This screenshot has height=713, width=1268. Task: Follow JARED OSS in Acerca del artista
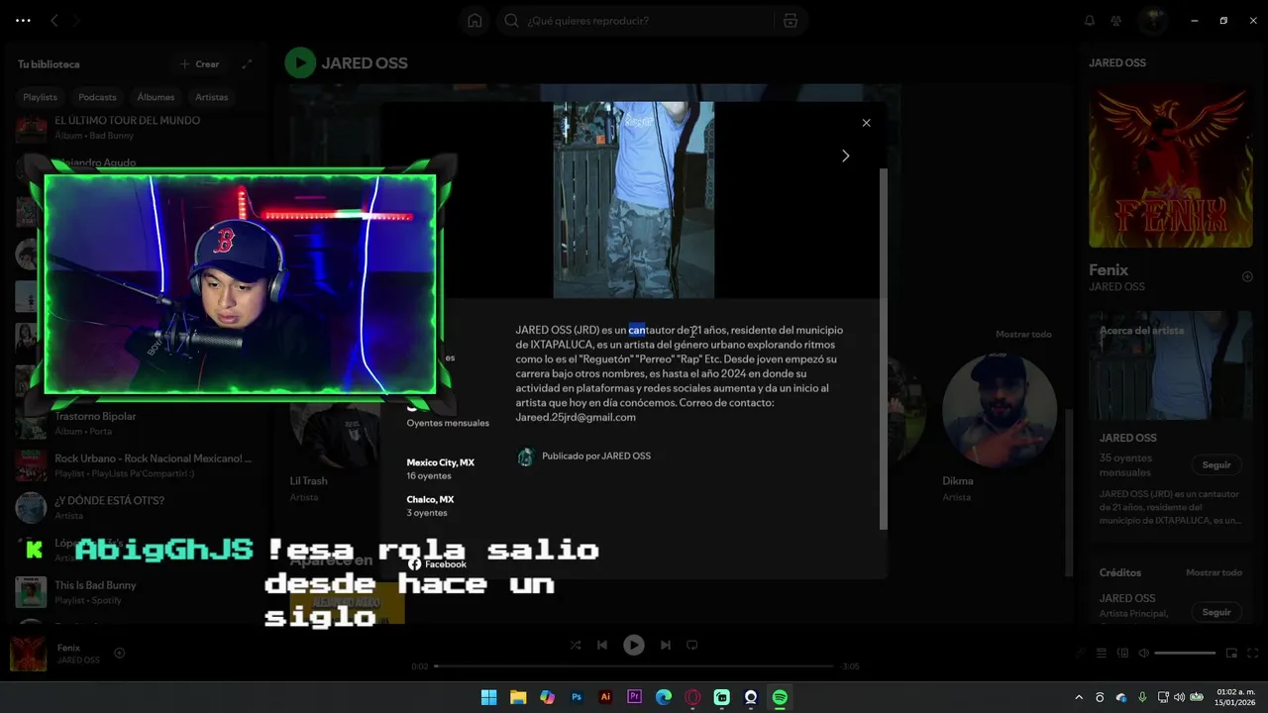(1215, 465)
